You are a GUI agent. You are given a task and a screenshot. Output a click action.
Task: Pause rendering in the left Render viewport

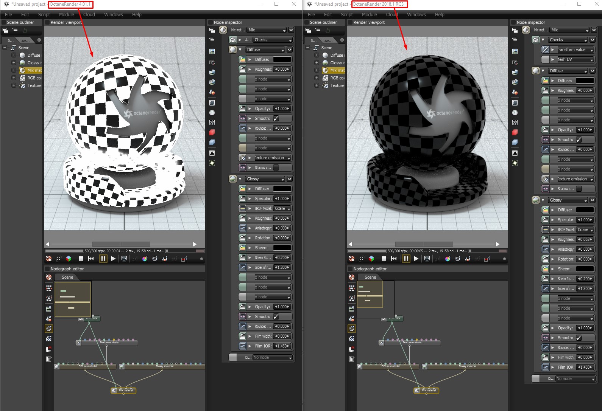(103, 259)
